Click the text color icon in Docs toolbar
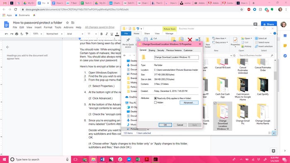Viewport: 290px width, 163px height. point(117,34)
